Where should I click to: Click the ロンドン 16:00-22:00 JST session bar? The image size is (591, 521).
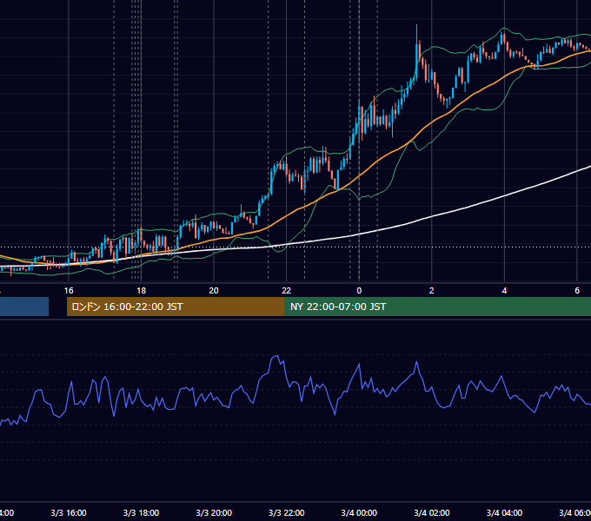pos(176,307)
